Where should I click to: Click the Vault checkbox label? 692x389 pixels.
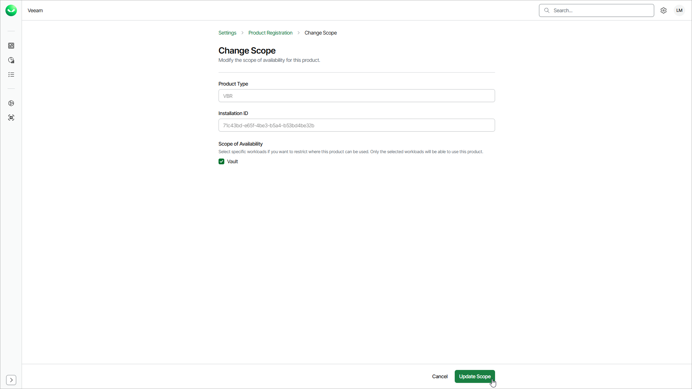pyautogui.click(x=233, y=161)
